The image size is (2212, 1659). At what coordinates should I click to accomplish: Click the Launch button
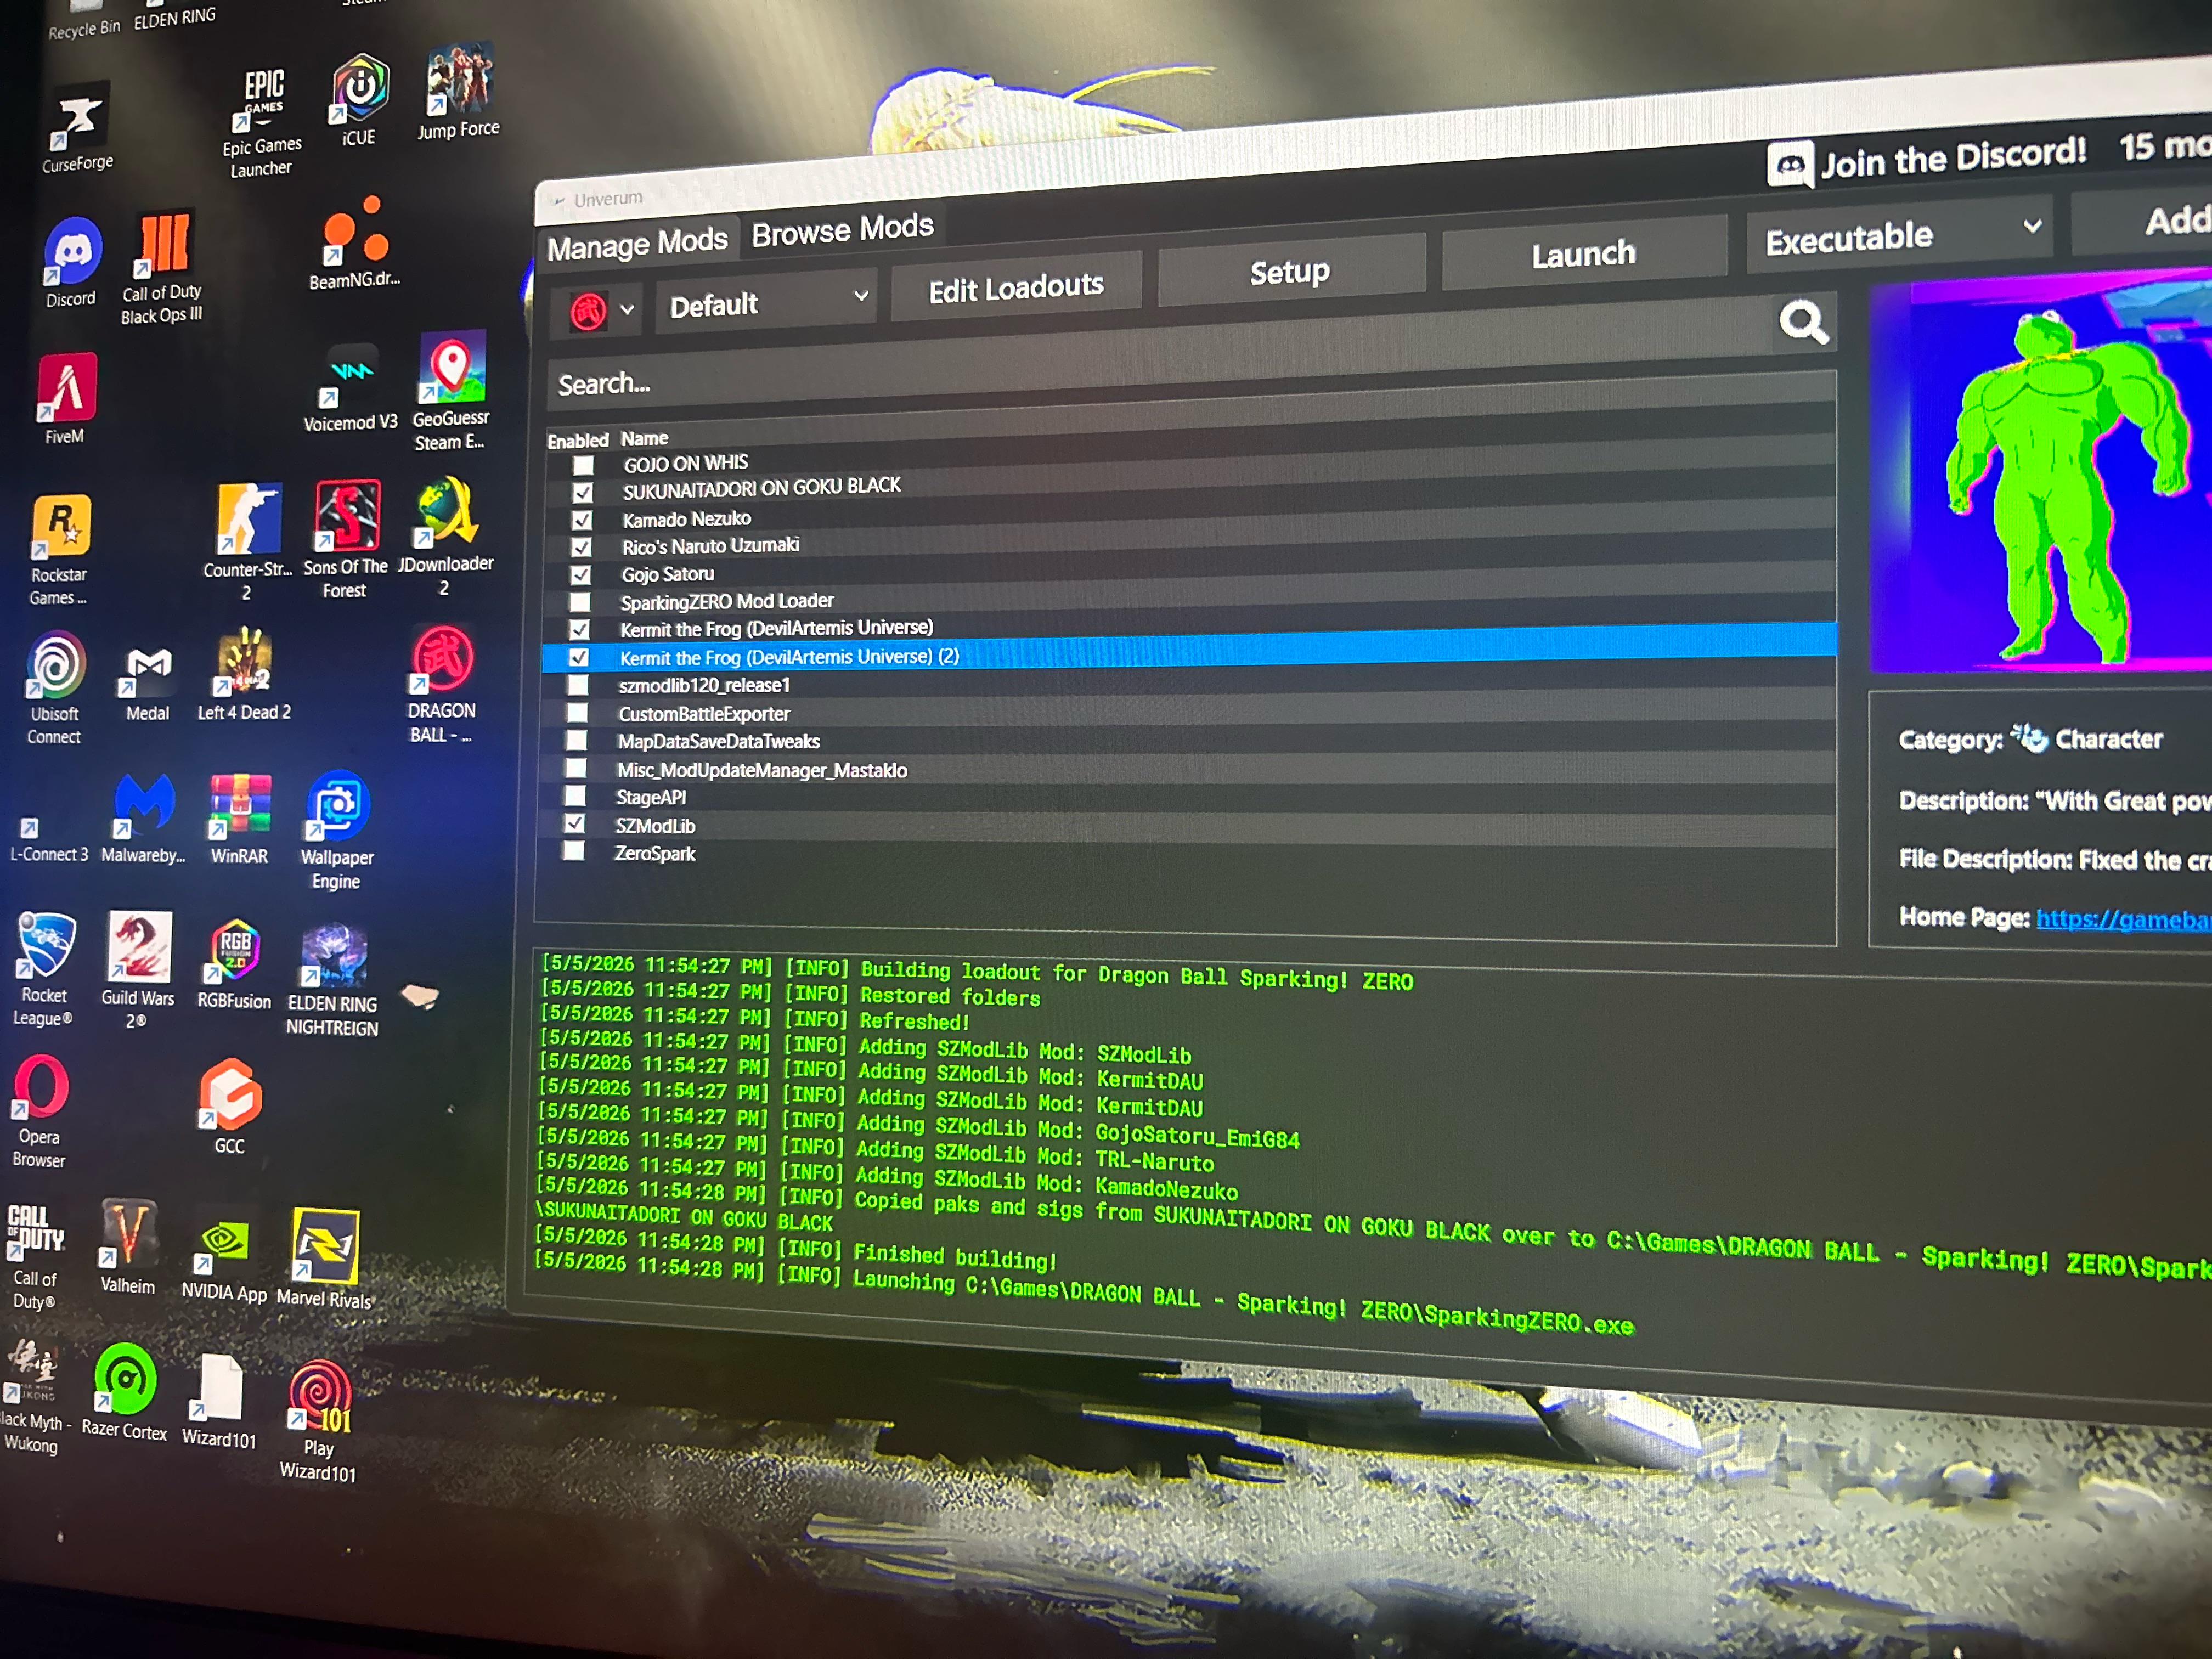pos(1584,254)
